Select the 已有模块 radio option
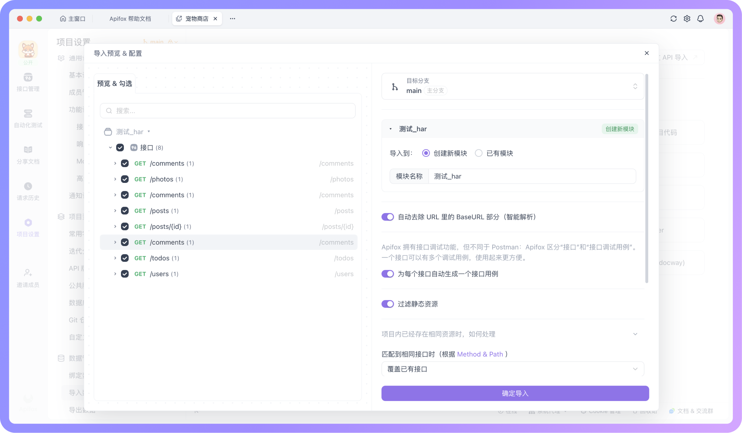Image resolution: width=742 pixels, height=433 pixels. (479, 153)
